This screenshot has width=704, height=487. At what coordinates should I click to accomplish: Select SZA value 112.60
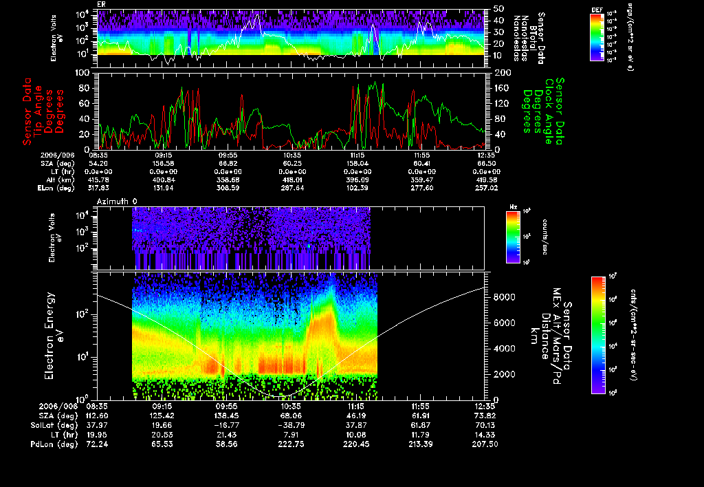97,415
